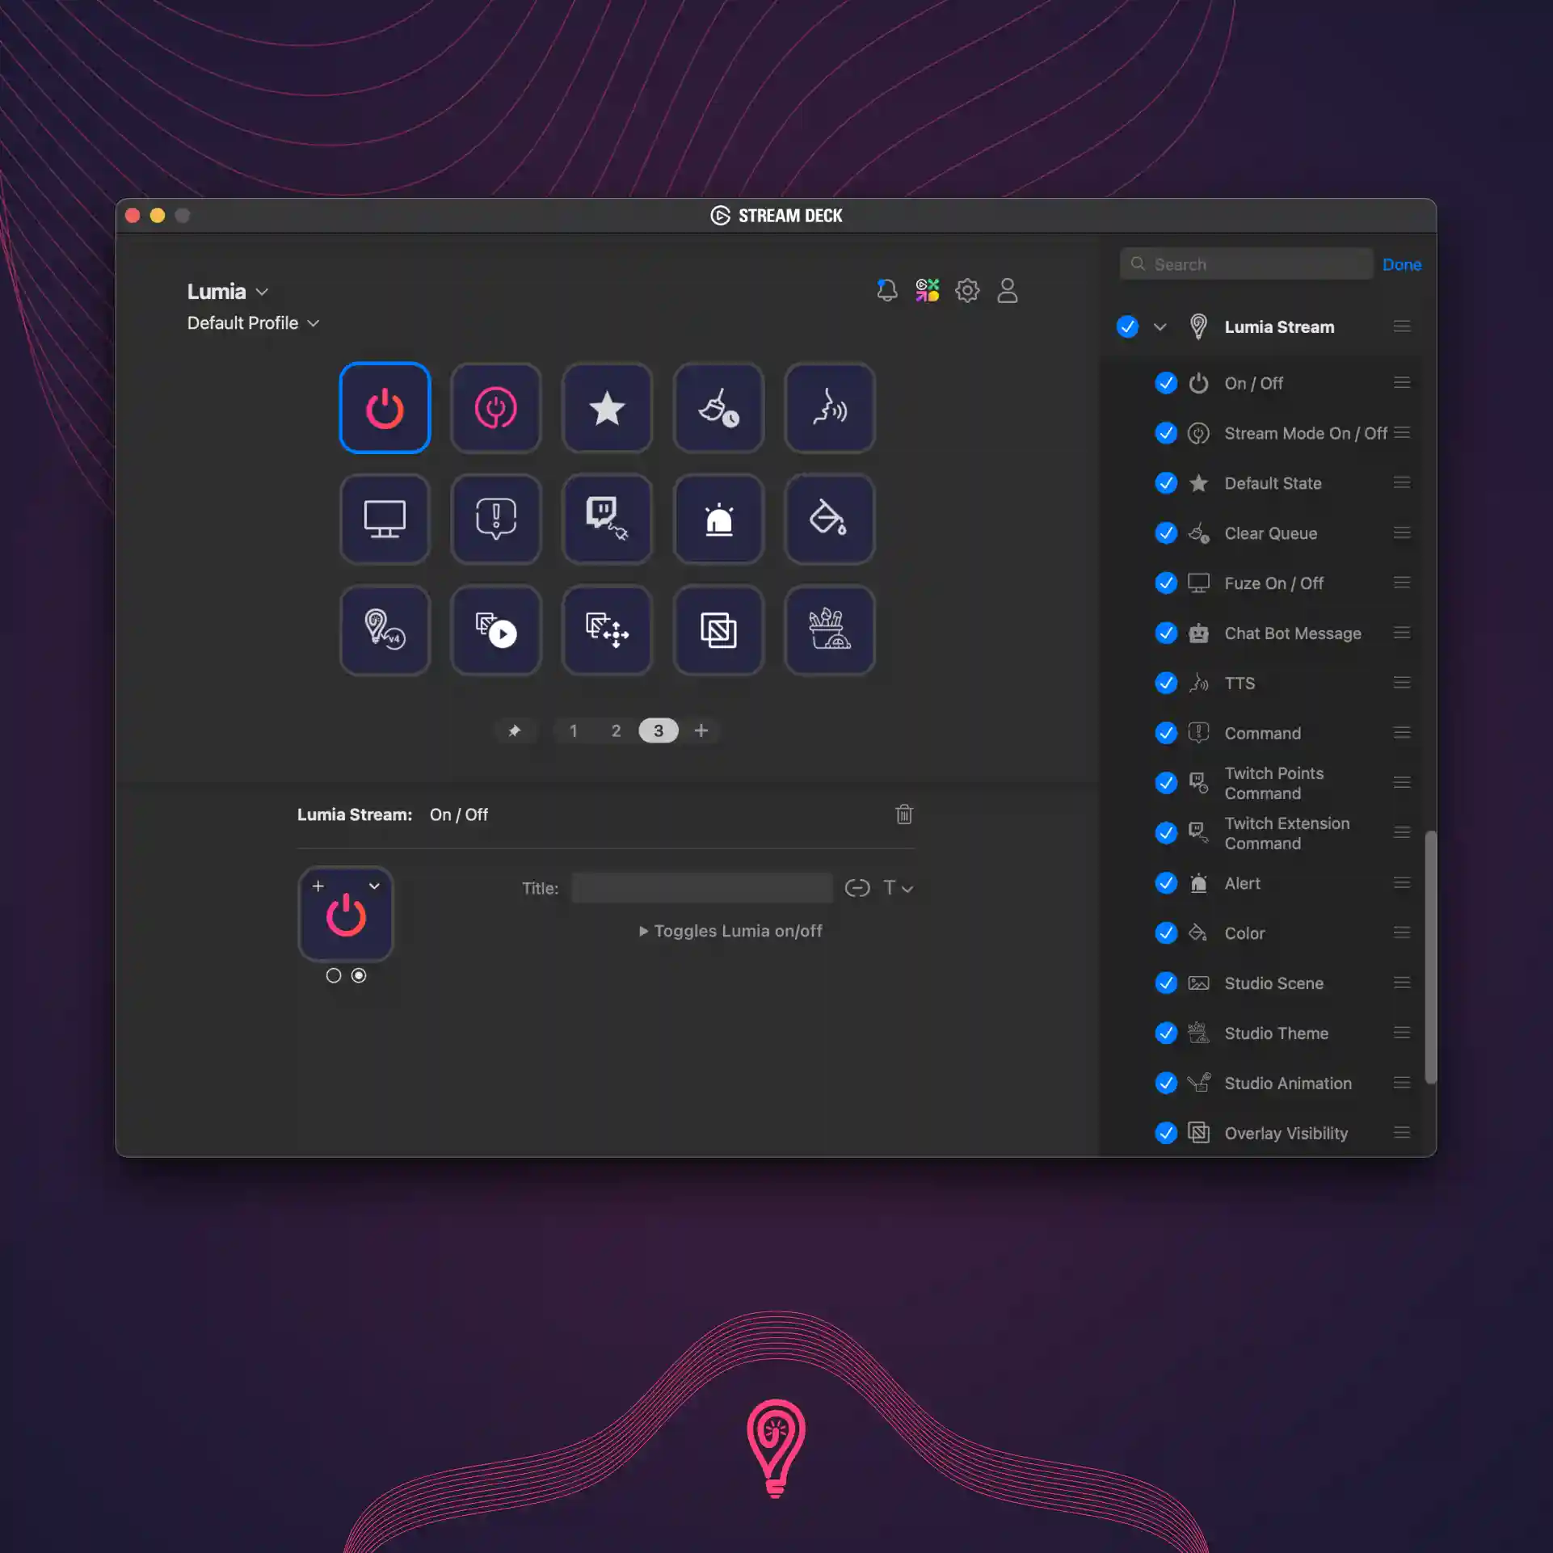
Task: Uncheck the Alert action checkbox
Action: (x=1166, y=883)
